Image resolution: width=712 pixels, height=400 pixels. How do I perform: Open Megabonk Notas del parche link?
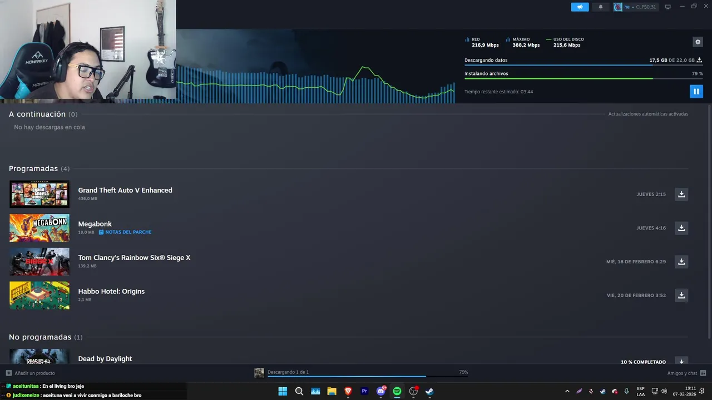pyautogui.click(x=125, y=232)
